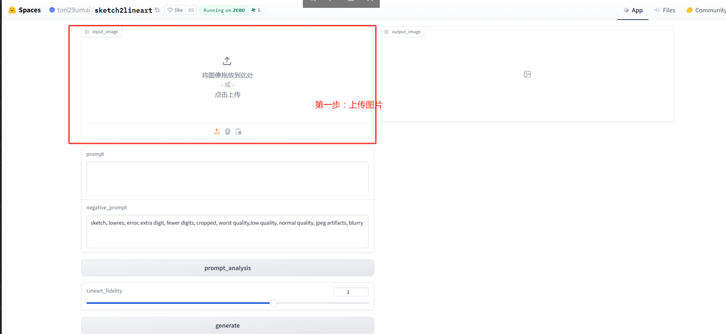Open the sketch2lineart space link

123,10
